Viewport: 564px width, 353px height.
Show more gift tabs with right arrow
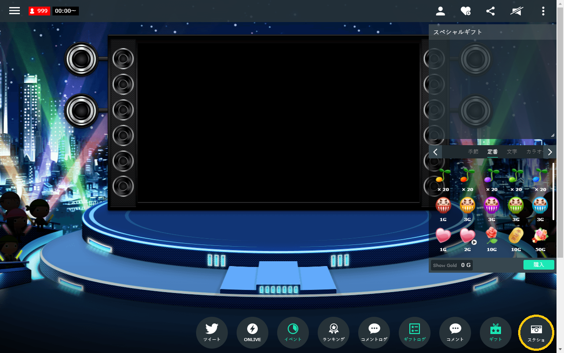click(x=550, y=152)
